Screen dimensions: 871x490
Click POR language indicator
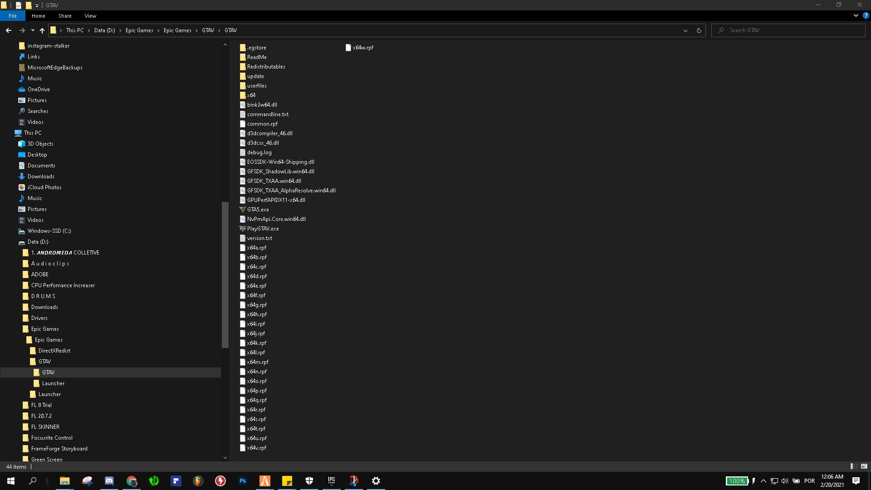(809, 481)
